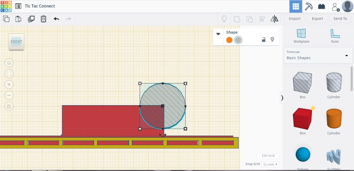
Task: Open the design list menu icon
Action: (x=18, y=6)
